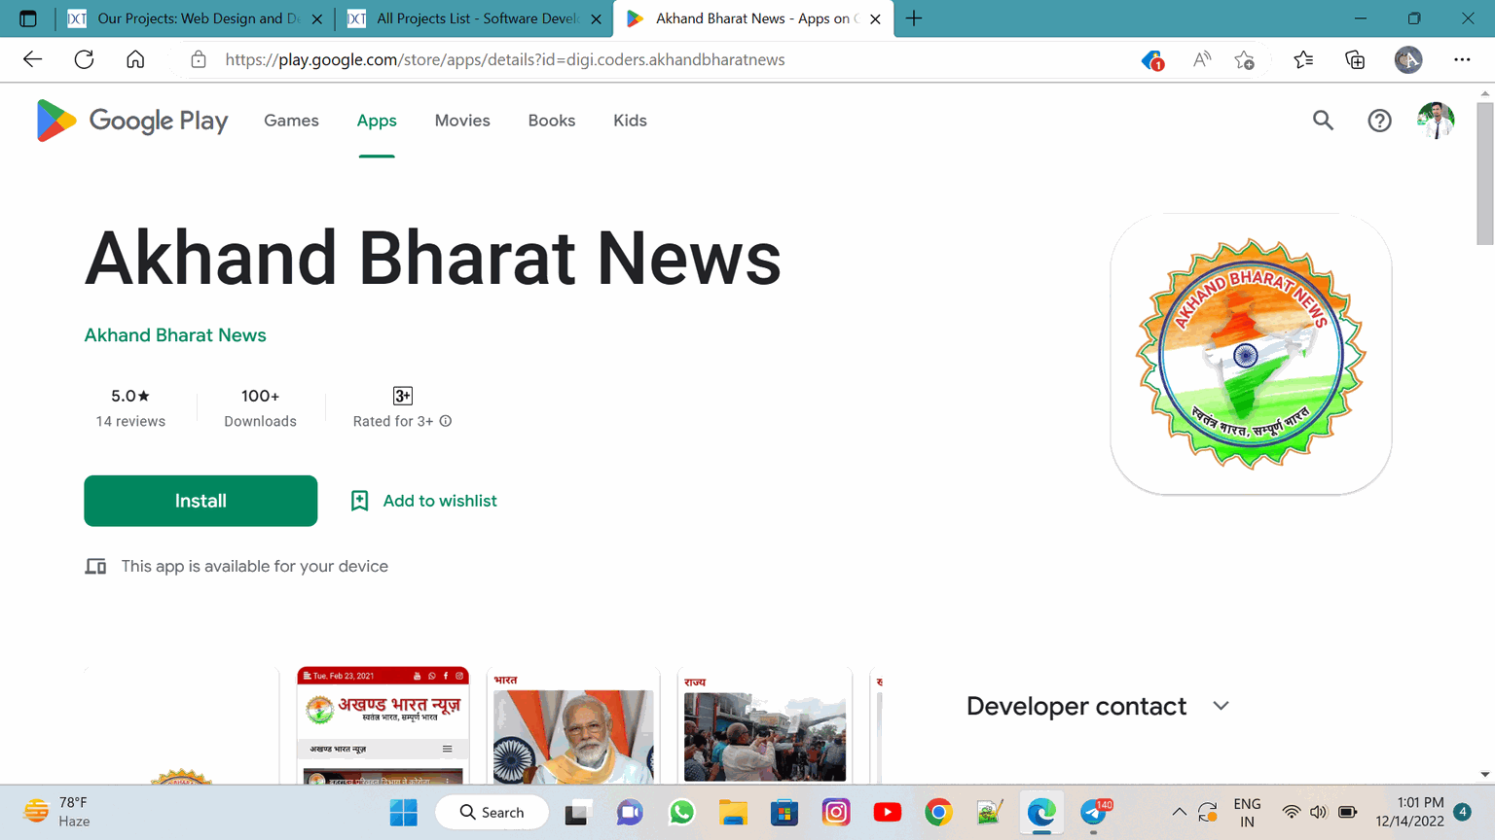Open the Task View icon on taskbar

click(x=578, y=812)
